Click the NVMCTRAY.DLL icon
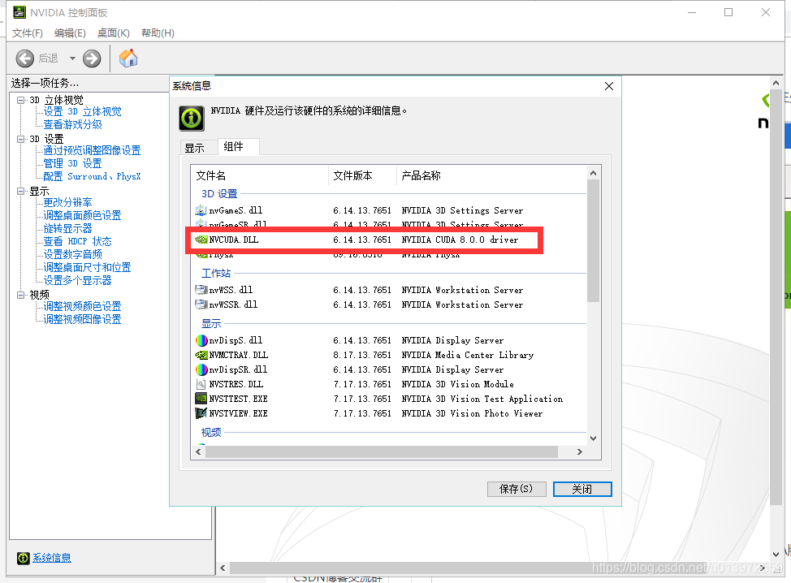This screenshot has height=583, width=791. (x=201, y=355)
